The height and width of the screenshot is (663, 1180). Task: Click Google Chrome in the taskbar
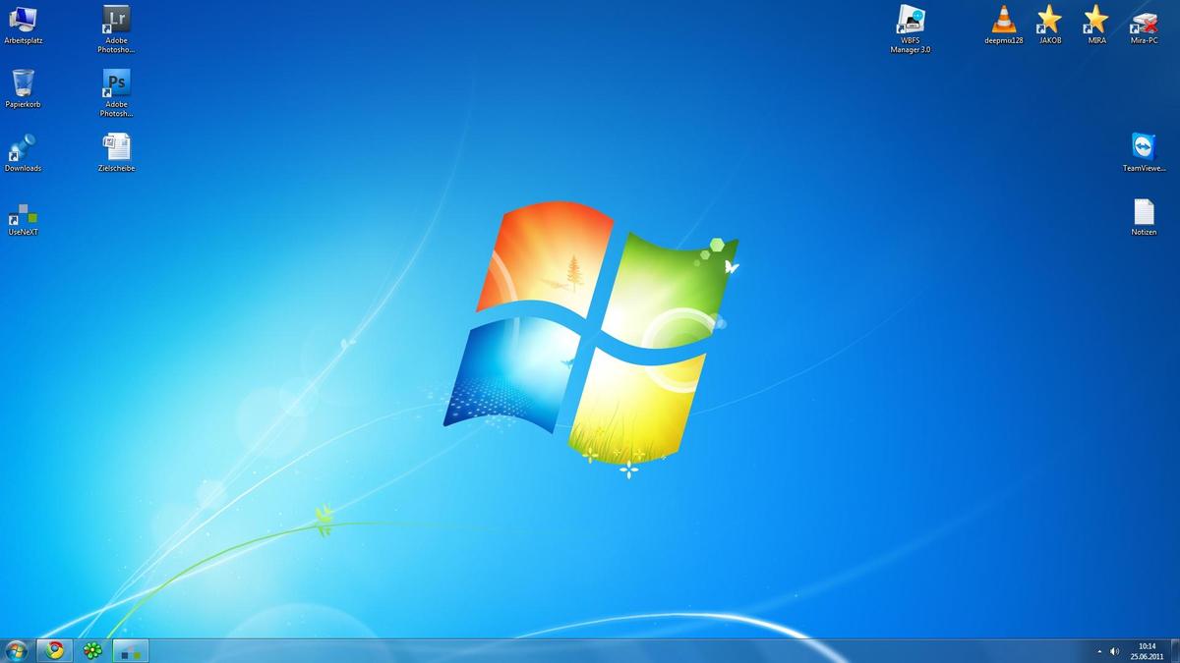[x=55, y=650]
